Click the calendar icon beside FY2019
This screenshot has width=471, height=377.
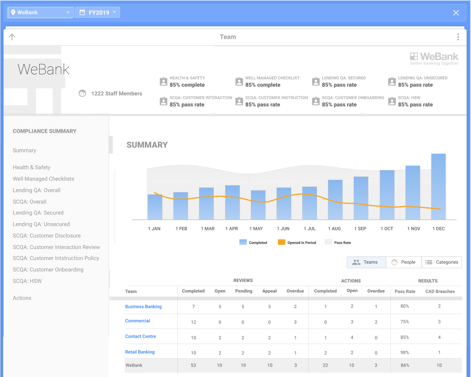[x=82, y=12]
